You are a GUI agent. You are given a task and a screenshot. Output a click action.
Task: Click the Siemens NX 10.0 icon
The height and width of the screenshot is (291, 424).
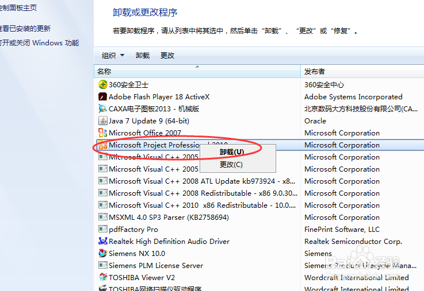point(103,253)
